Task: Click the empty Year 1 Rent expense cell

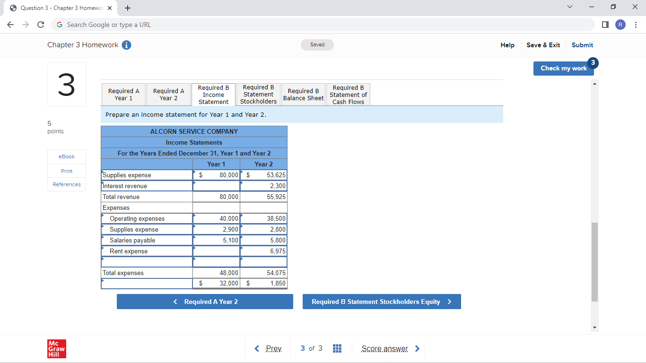Action: click(x=216, y=251)
